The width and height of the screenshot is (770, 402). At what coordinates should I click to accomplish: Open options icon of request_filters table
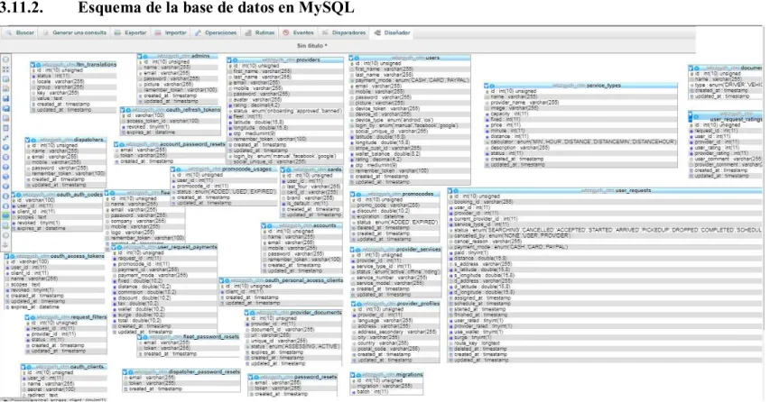pyautogui.click(x=34, y=317)
